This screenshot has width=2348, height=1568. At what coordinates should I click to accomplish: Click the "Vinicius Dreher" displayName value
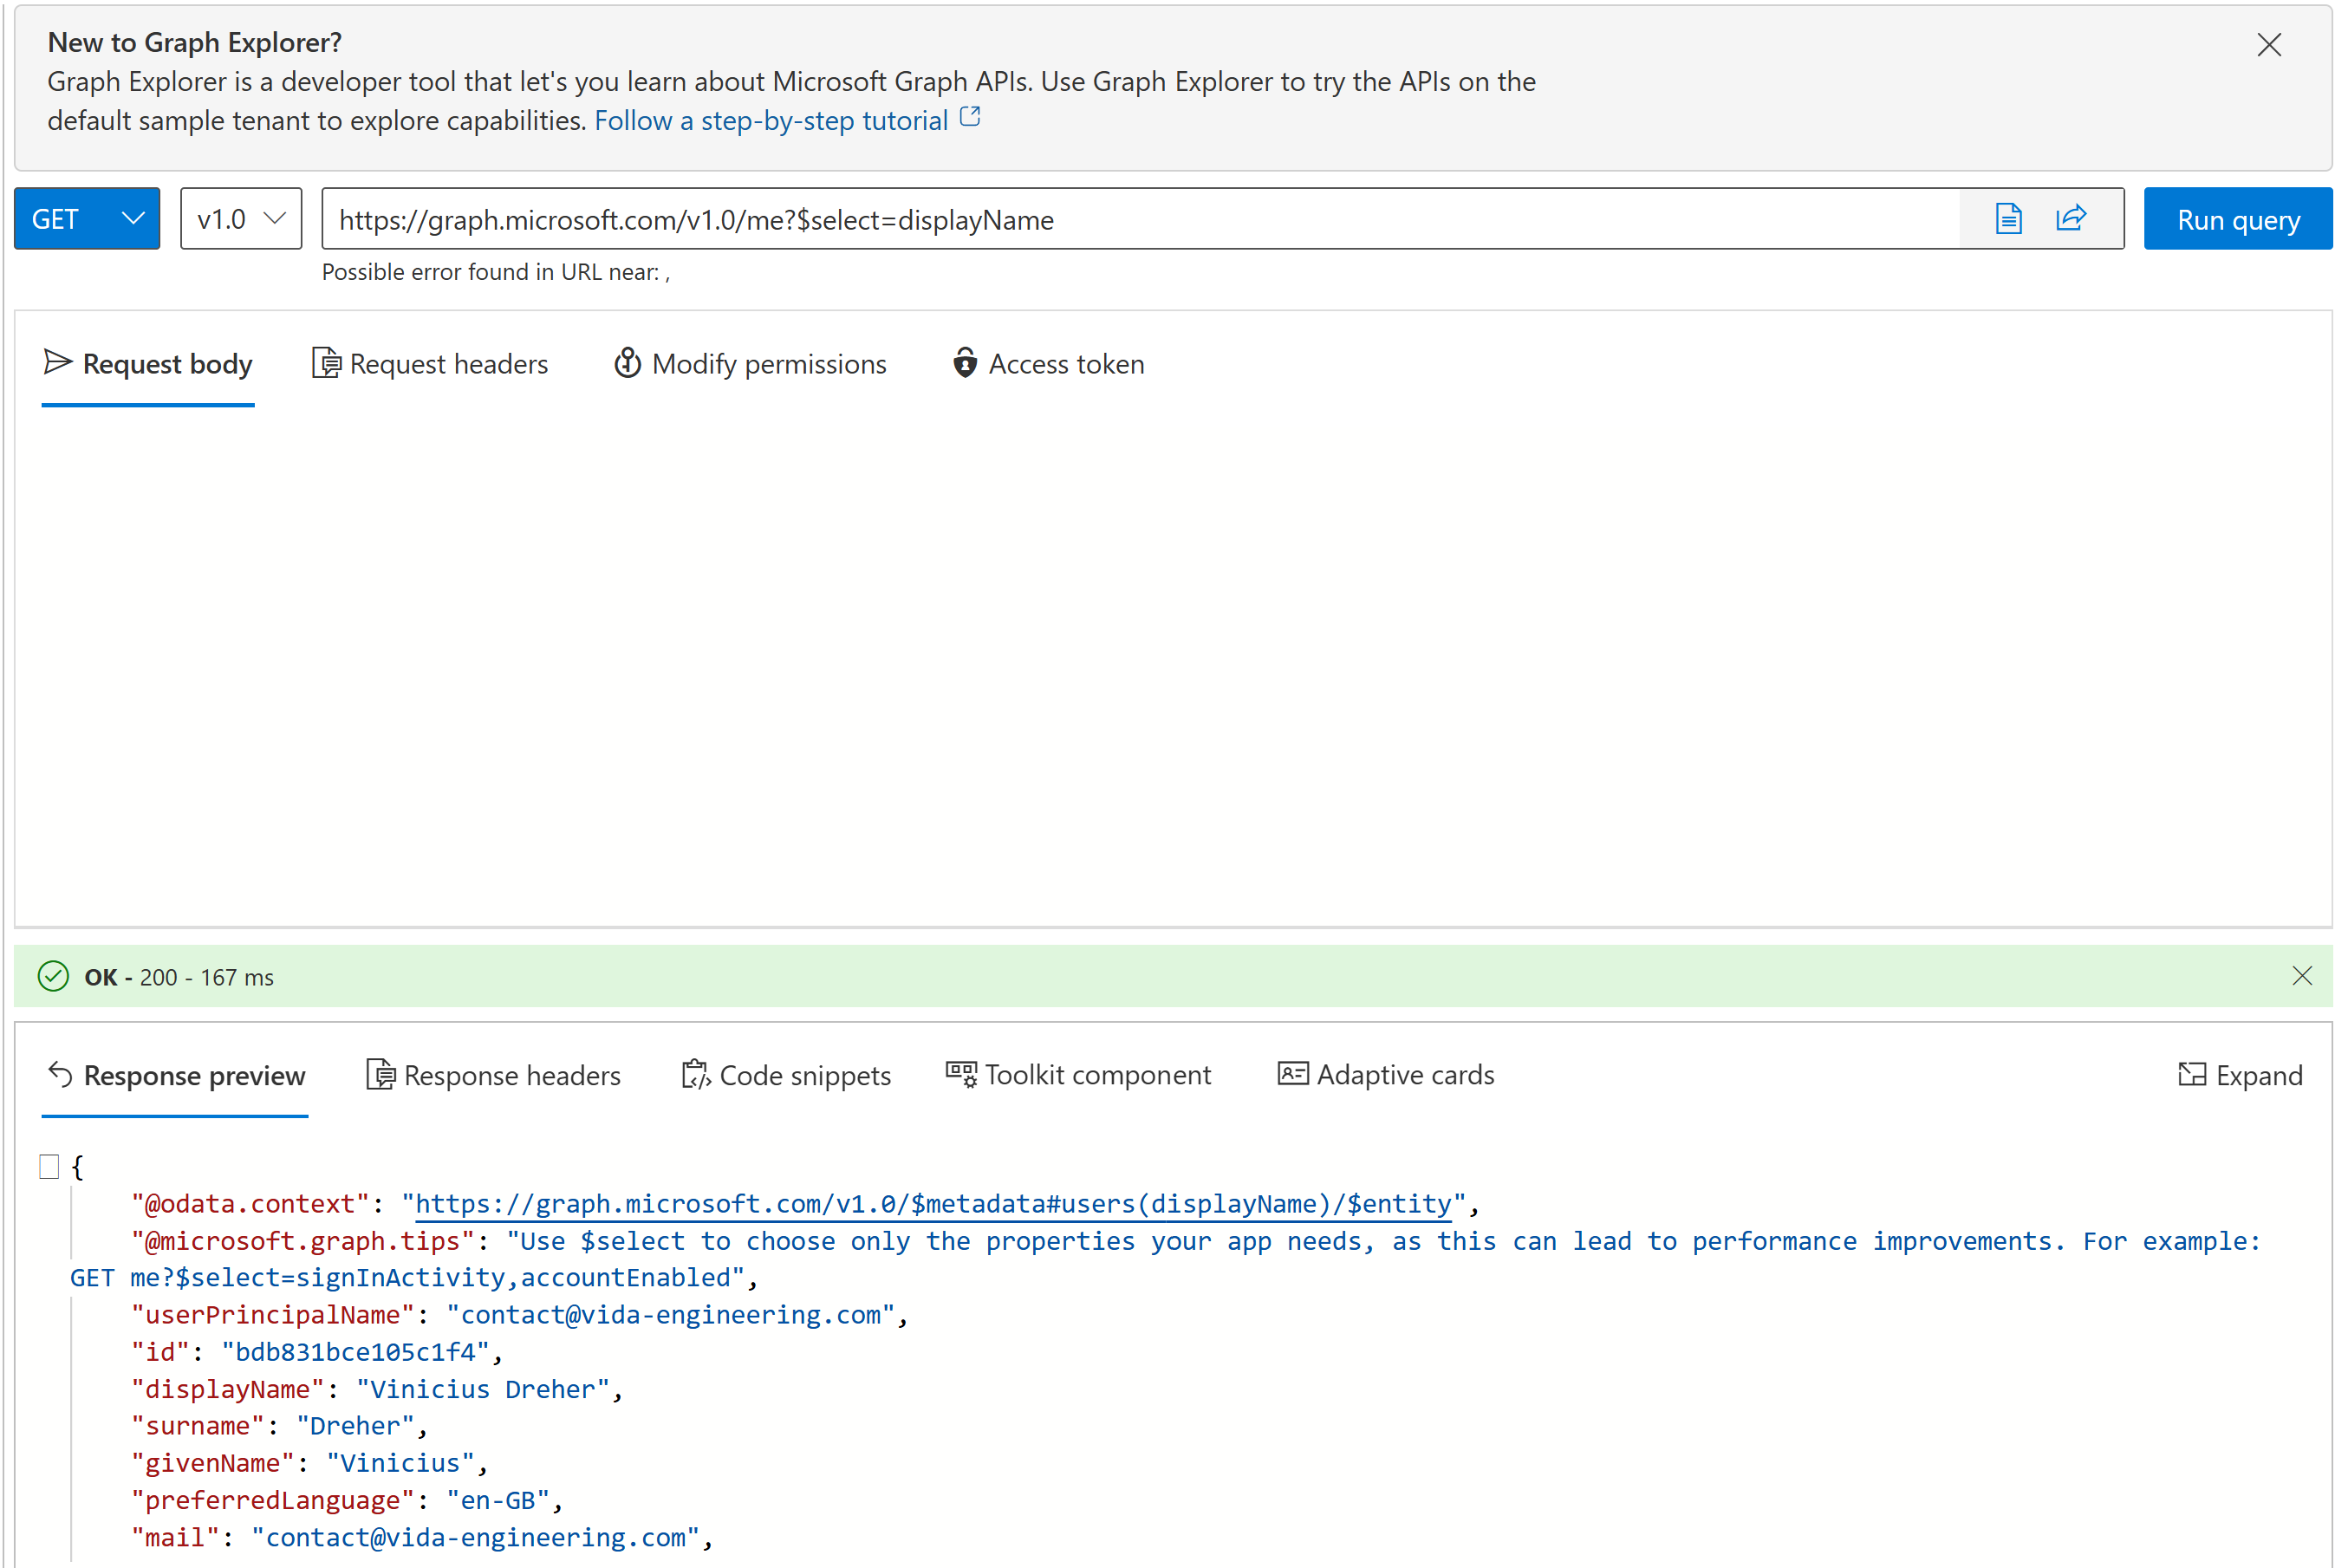click(x=483, y=1390)
